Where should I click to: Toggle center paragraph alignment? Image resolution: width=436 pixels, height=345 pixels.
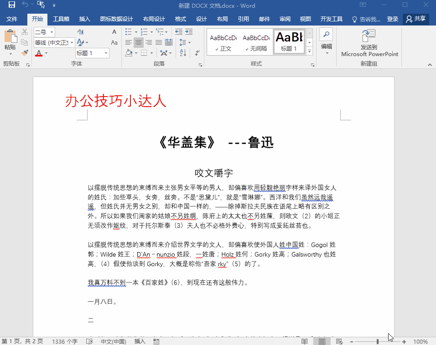click(x=139, y=42)
